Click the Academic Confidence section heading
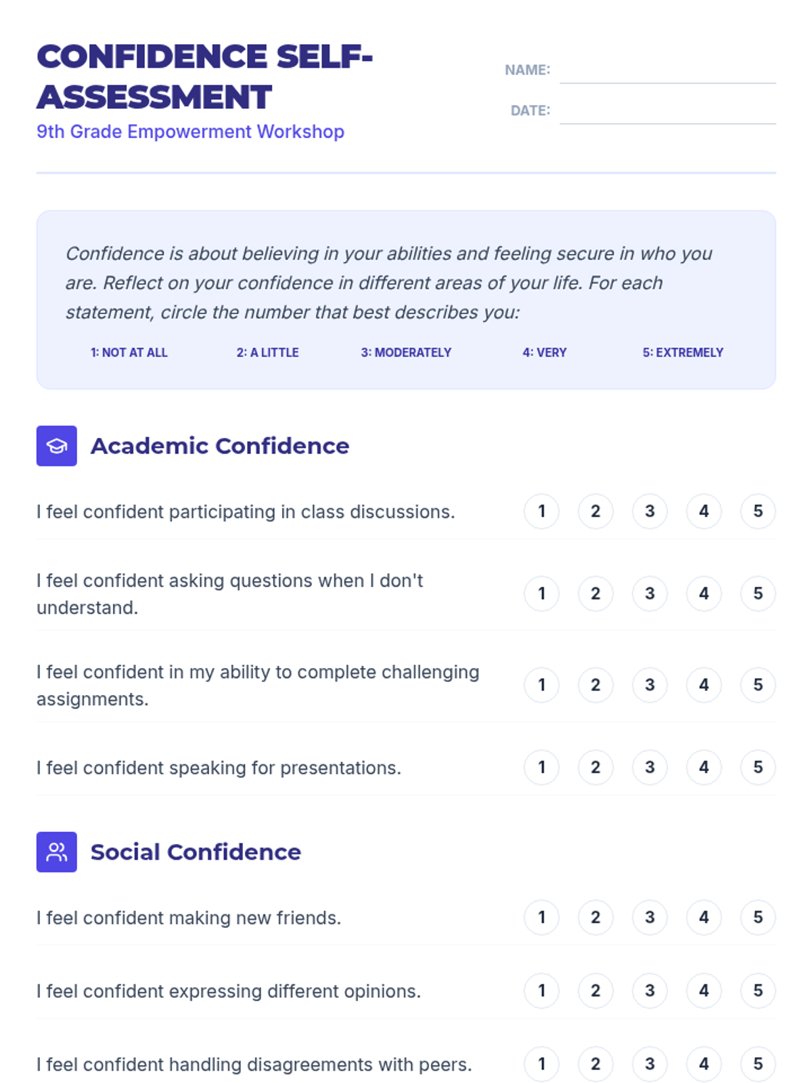812x1083 pixels. pyautogui.click(x=220, y=446)
